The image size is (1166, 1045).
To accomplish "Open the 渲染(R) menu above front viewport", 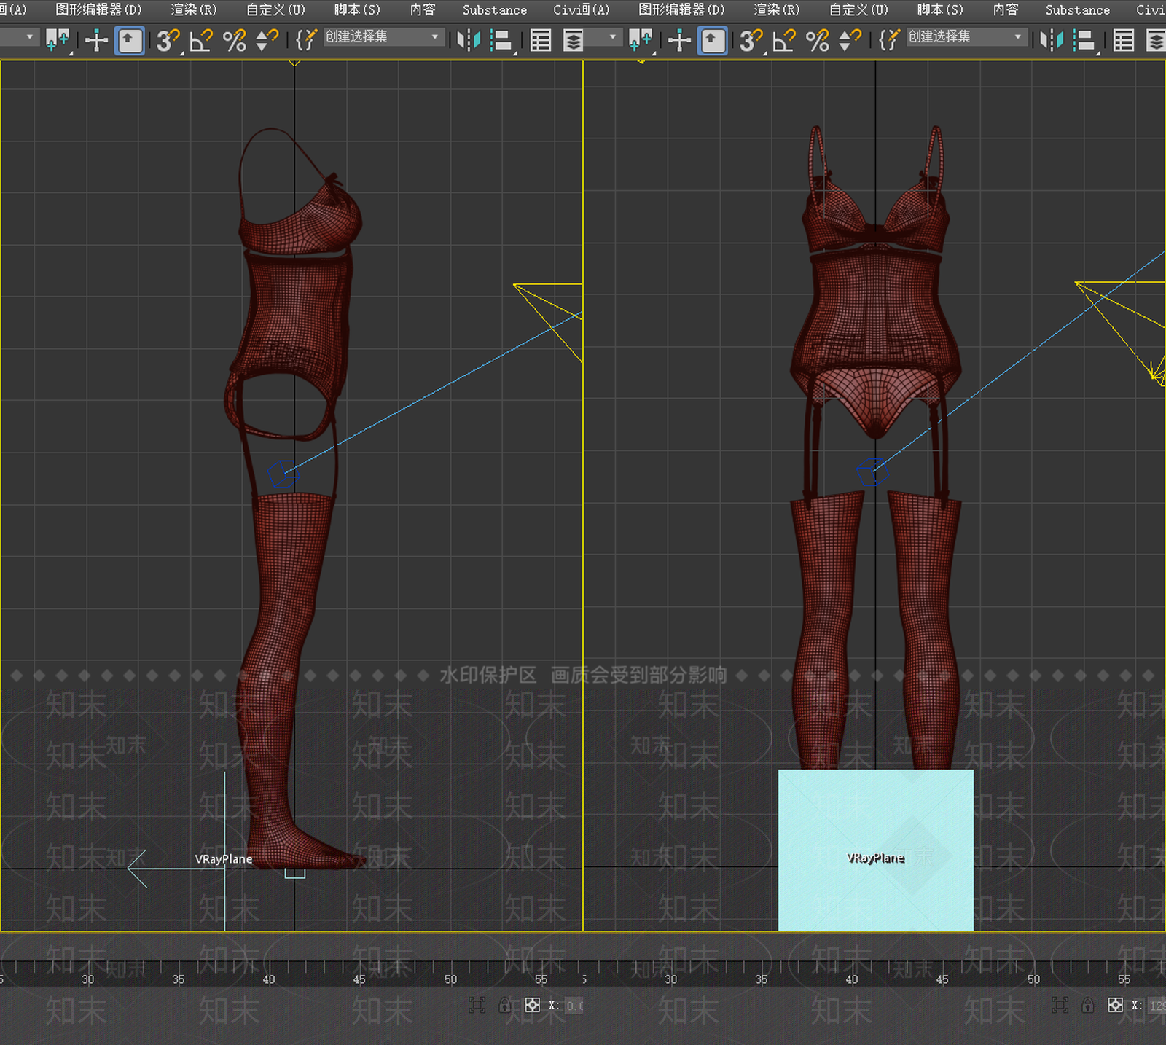I will [777, 9].
